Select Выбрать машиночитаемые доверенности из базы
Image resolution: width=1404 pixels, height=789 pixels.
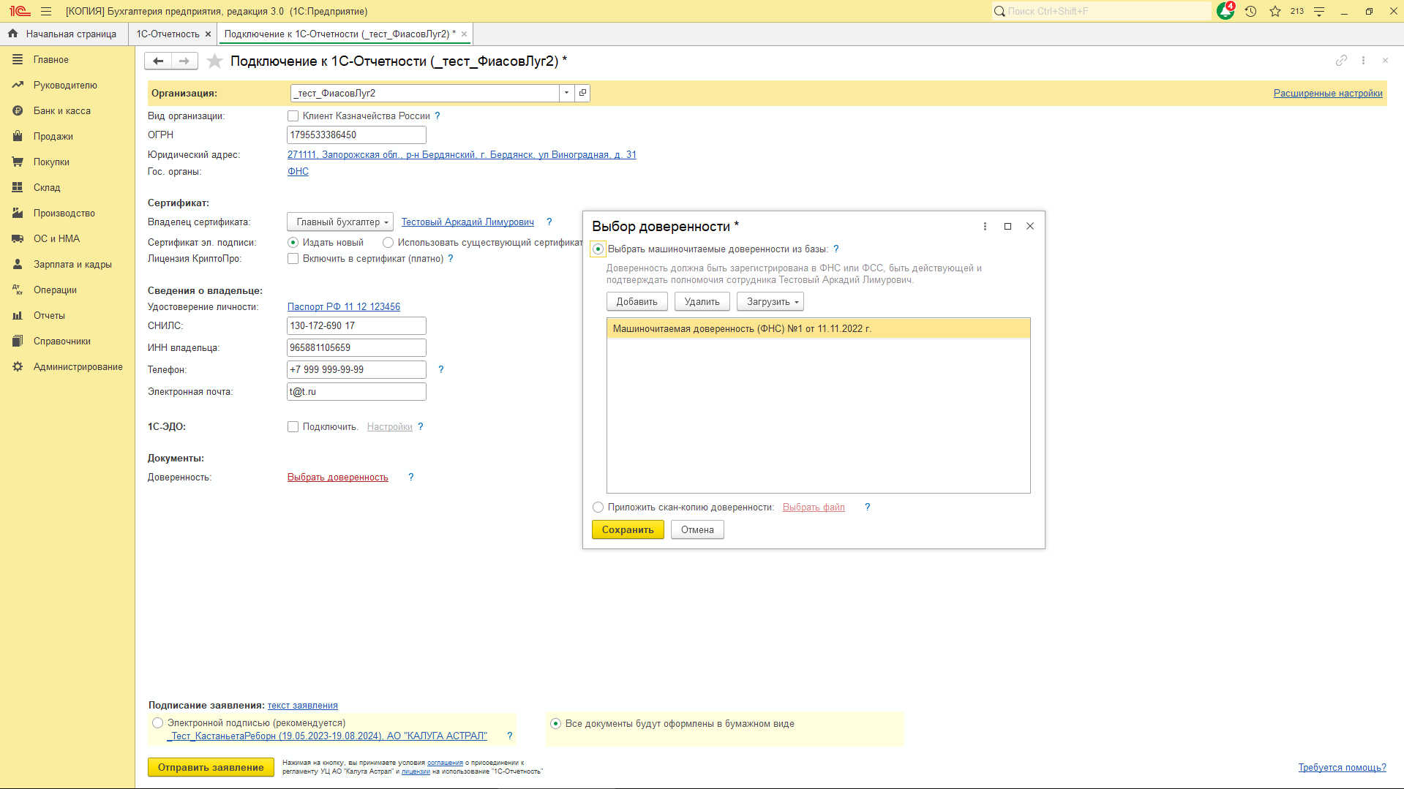pyautogui.click(x=598, y=249)
